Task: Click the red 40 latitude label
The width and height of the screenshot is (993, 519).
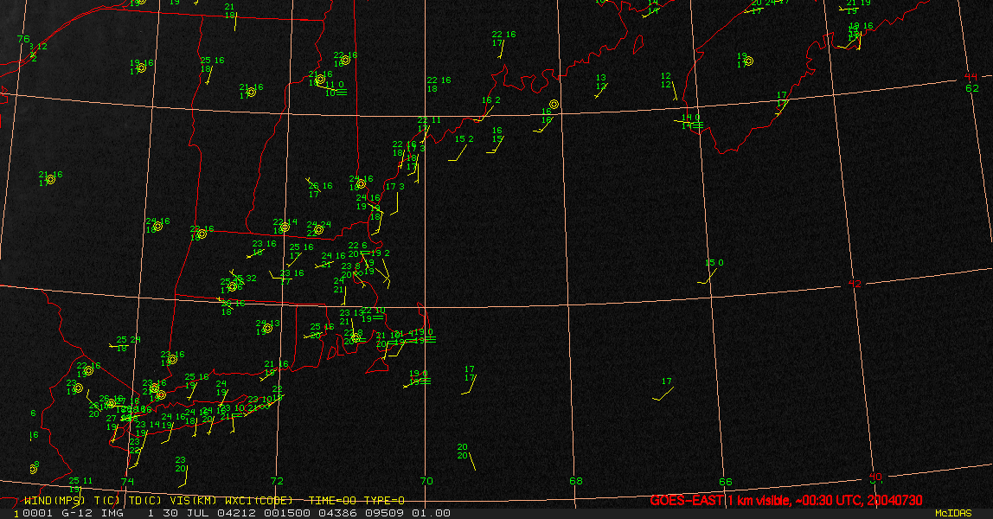Action: click(876, 477)
